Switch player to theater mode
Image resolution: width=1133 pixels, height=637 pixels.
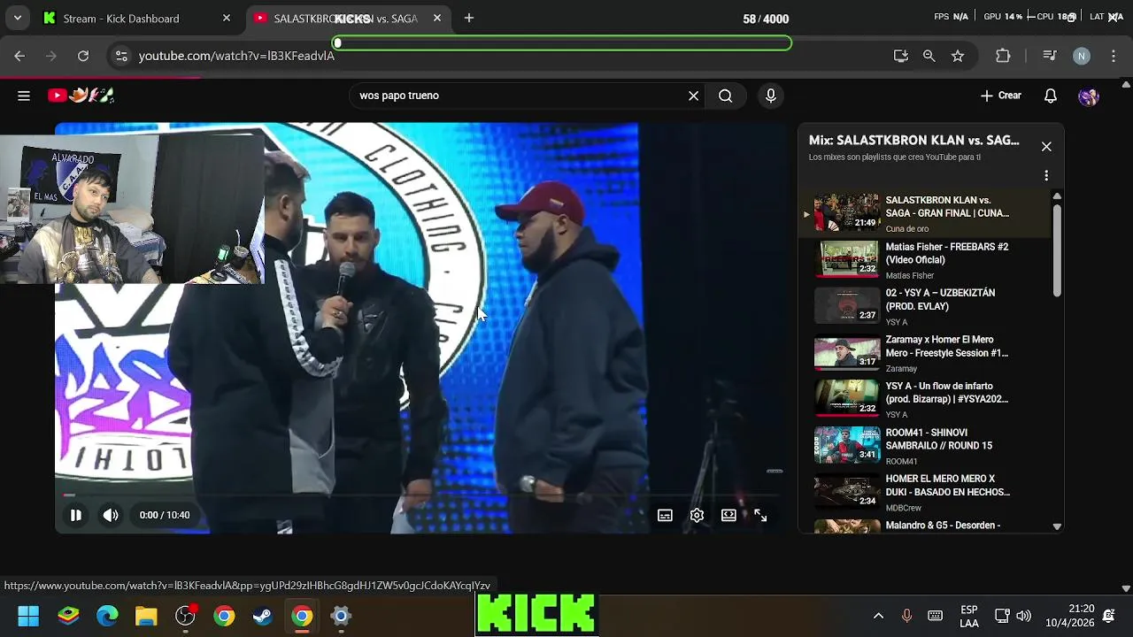click(728, 515)
